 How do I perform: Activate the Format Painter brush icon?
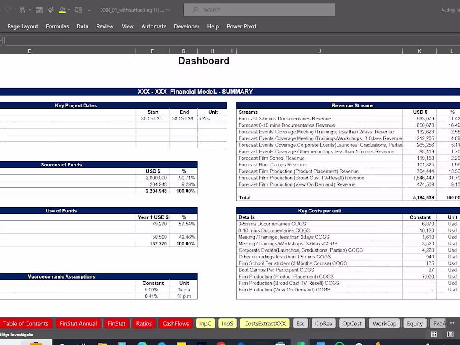[51, 10]
